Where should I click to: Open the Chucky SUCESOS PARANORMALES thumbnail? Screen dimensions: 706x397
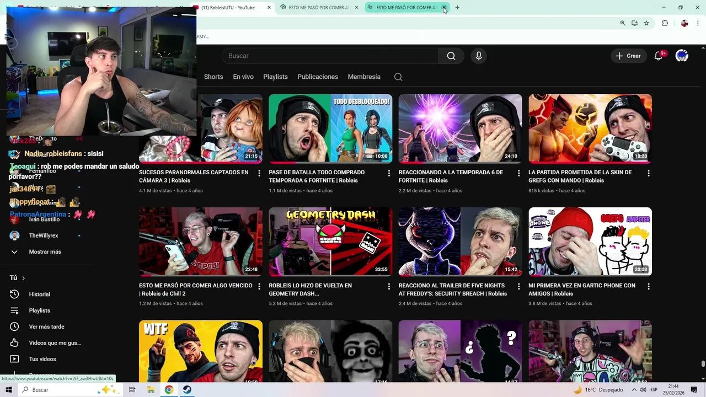(201, 128)
